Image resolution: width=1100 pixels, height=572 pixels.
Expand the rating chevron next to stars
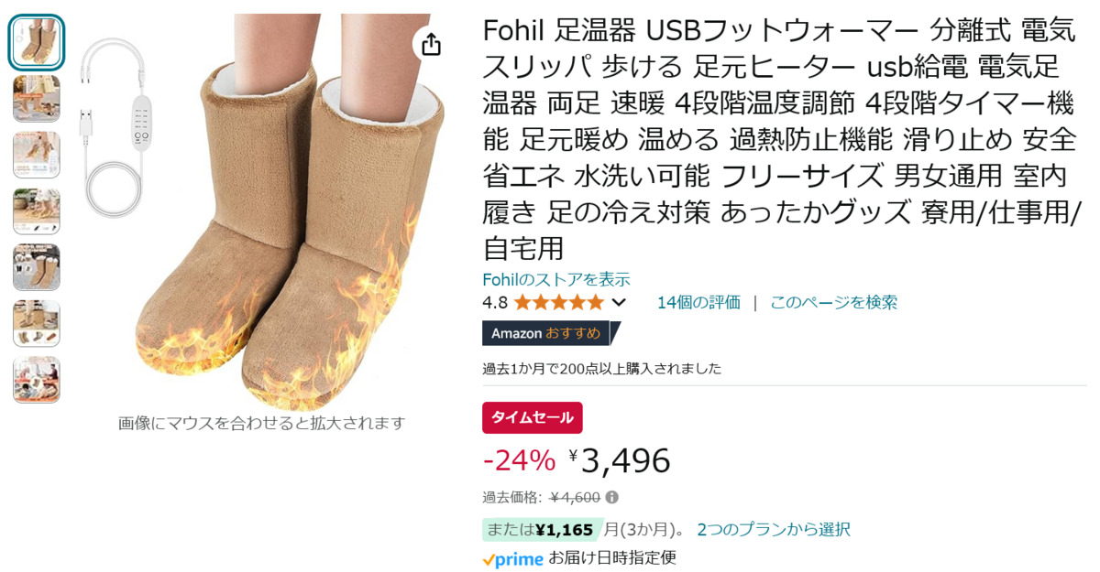pyautogui.click(x=619, y=303)
